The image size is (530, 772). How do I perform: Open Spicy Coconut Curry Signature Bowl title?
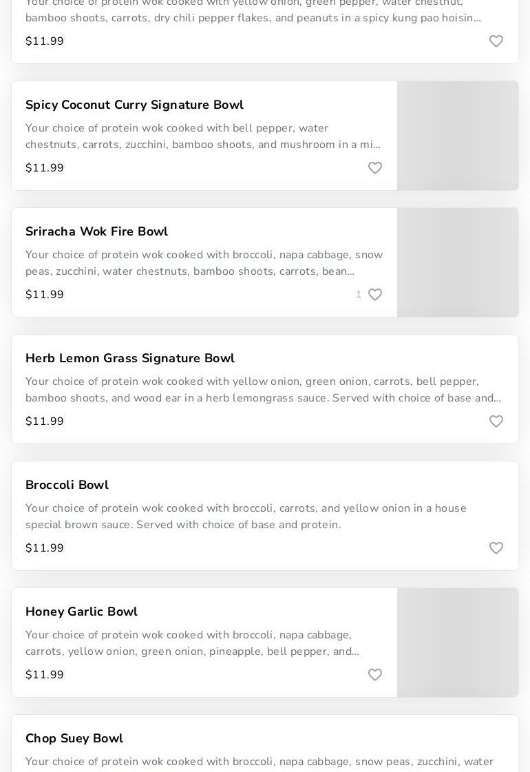pyautogui.click(x=134, y=105)
